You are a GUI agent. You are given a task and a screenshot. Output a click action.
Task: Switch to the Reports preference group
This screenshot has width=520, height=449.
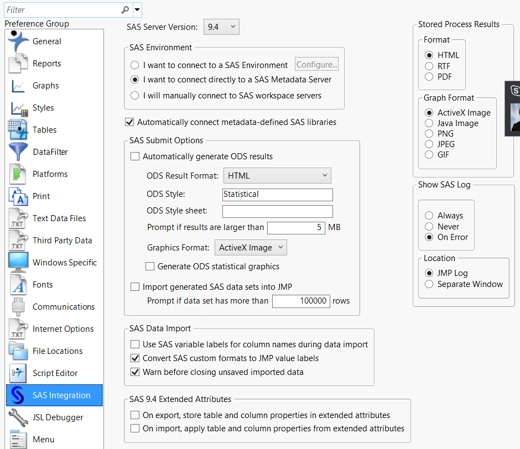46,64
